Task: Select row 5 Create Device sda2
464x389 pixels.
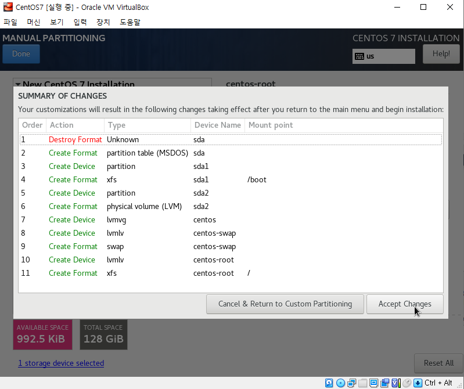Action: pos(231,193)
